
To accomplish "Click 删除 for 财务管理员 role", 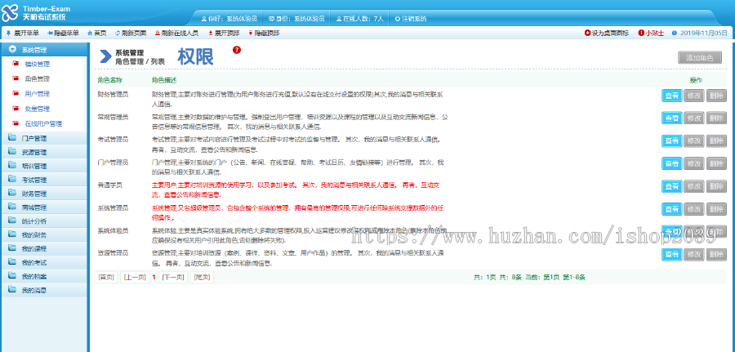I will (x=716, y=96).
